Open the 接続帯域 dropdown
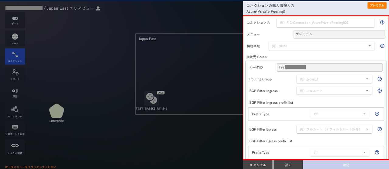The image size is (389, 169). [x=321, y=46]
